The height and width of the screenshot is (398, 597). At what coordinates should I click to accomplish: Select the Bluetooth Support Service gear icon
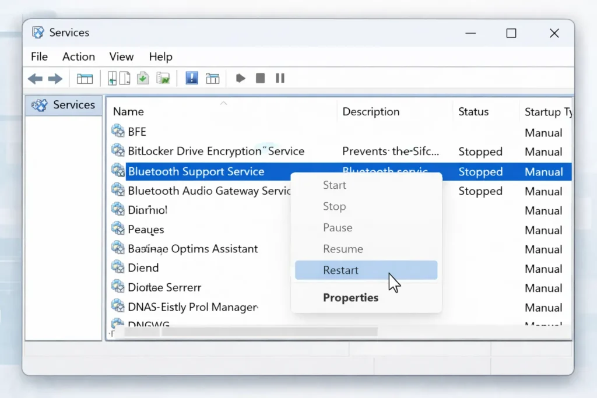(118, 171)
